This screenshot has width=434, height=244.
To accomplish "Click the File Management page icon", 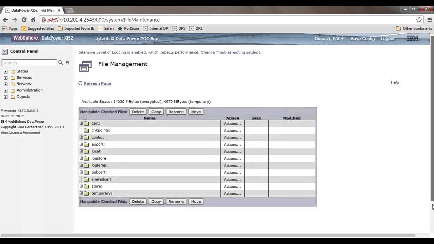I will (x=85, y=66).
